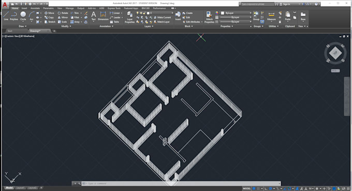Toggle layer on/off lightbulb in layer dropdown
The height and width of the screenshot is (191, 352).
138,13
